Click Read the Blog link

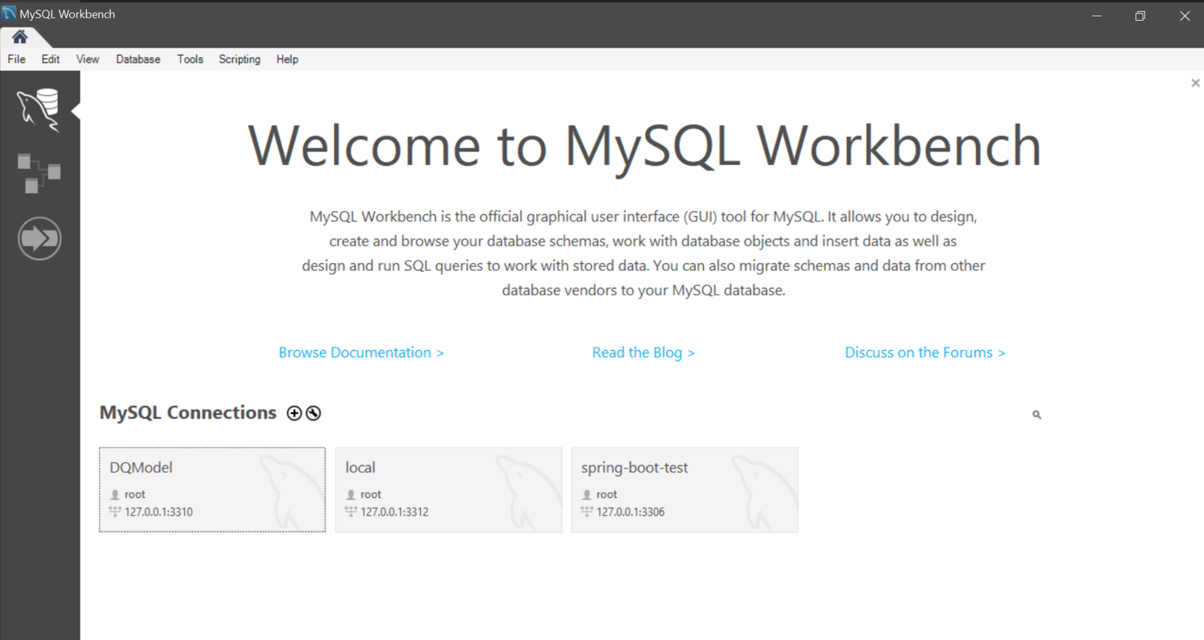point(643,352)
